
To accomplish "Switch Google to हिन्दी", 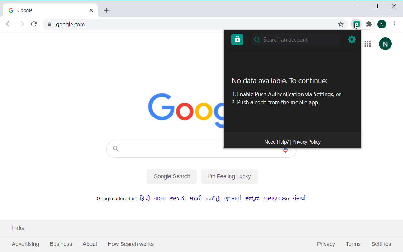I will (145, 198).
